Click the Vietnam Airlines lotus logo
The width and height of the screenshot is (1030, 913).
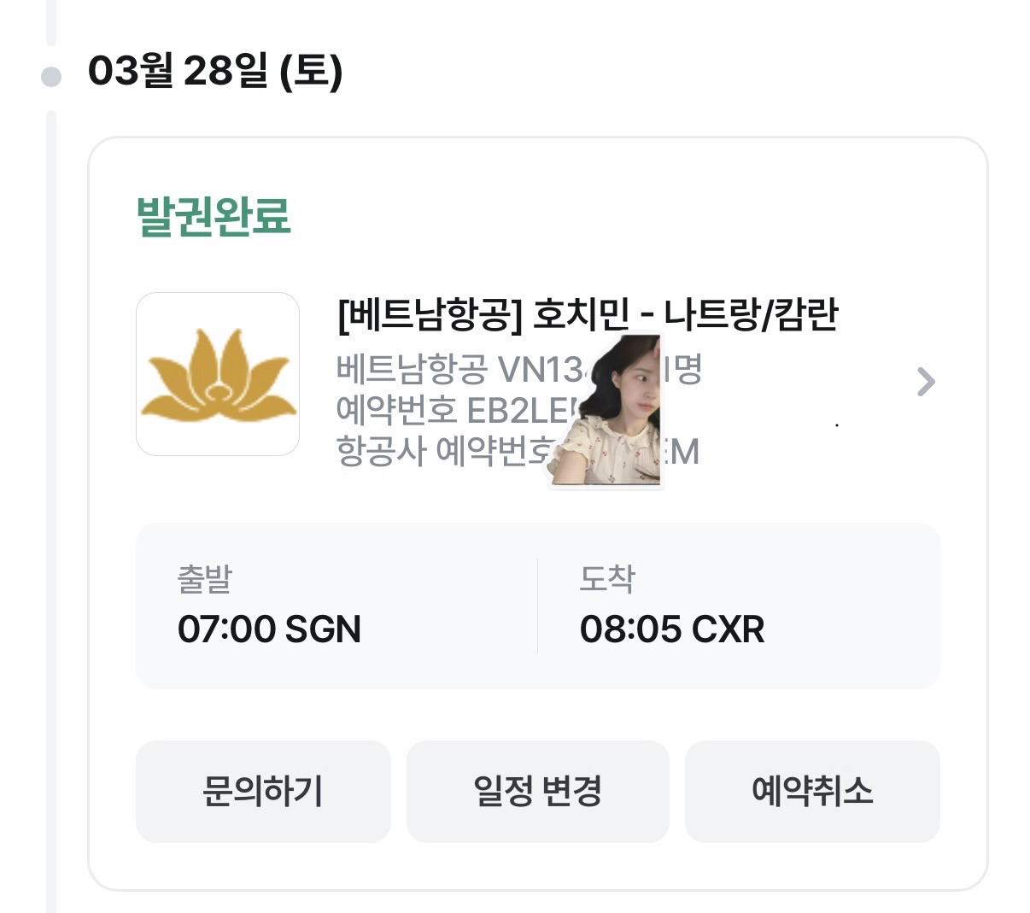[218, 374]
